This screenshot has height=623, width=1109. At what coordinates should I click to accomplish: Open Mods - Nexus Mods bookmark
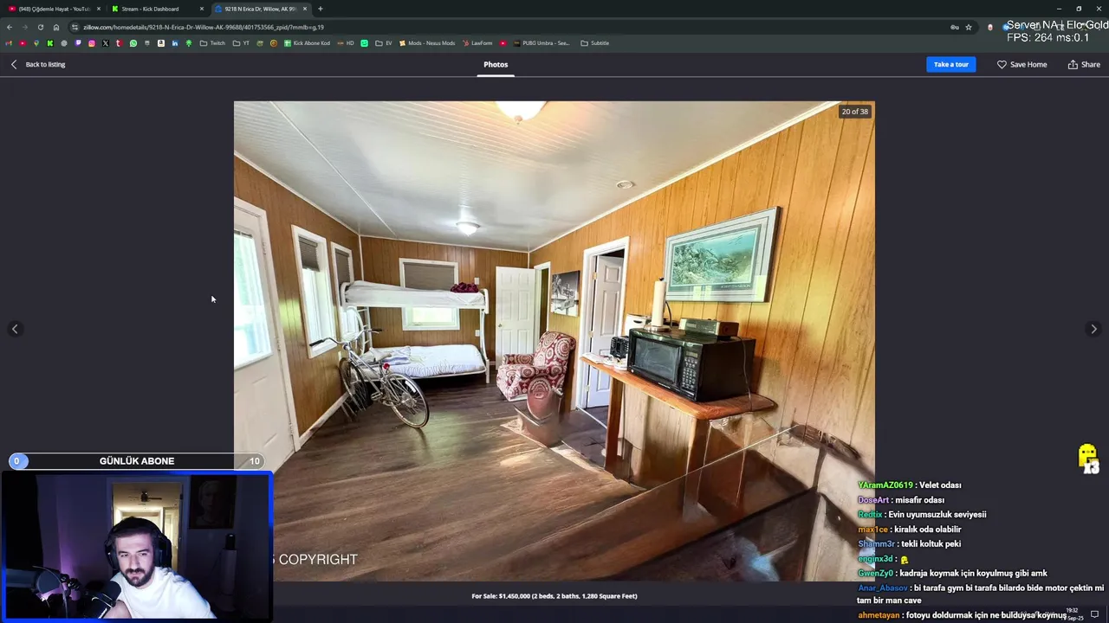427,42
